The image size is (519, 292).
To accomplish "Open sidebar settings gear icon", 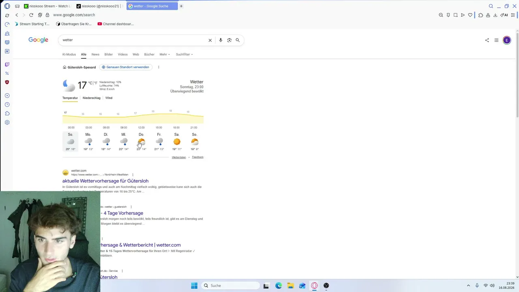I will click(7, 122).
